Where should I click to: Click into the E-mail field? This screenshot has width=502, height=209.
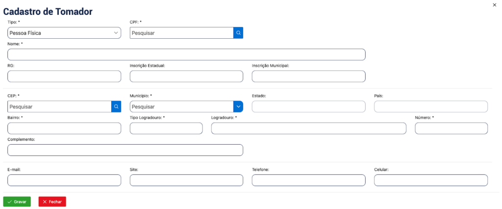tap(64, 180)
